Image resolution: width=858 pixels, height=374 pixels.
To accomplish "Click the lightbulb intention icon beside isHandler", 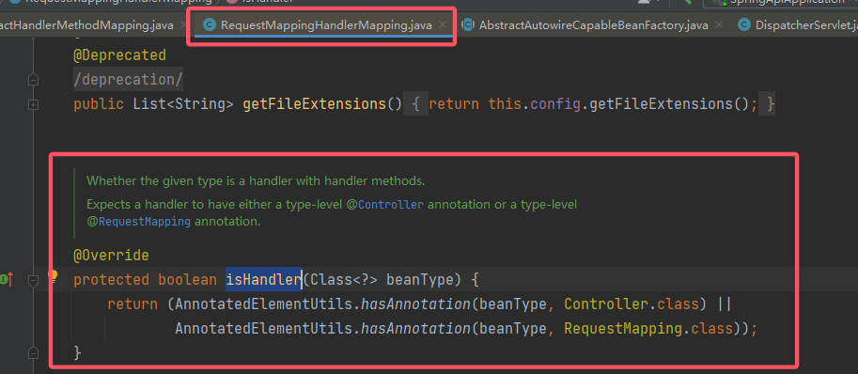I will 53,276.
